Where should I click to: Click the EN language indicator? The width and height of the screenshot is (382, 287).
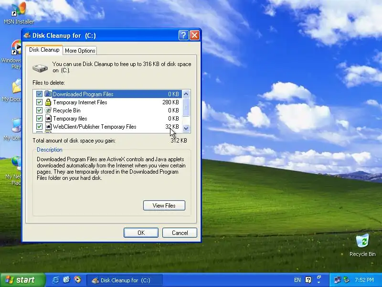click(297, 280)
